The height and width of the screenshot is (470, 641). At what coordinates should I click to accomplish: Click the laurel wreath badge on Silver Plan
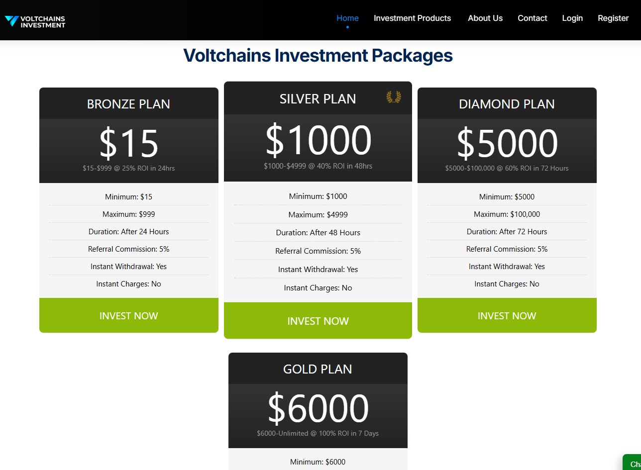[394, 97]
